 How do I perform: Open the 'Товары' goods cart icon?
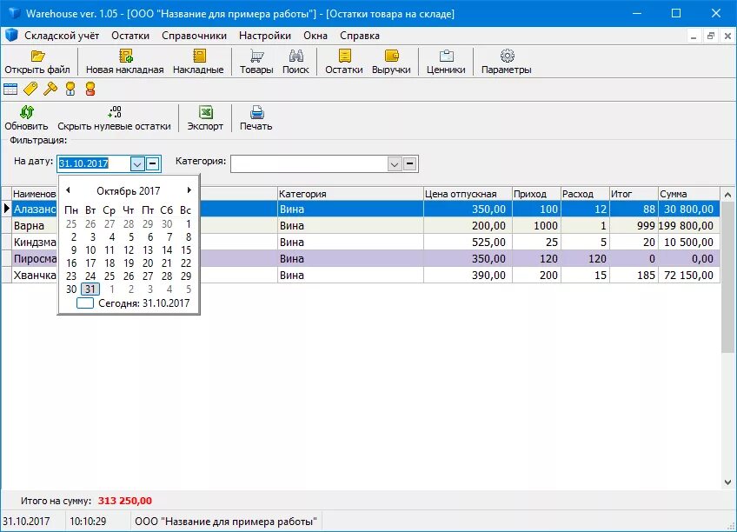(x=256, y=62)
